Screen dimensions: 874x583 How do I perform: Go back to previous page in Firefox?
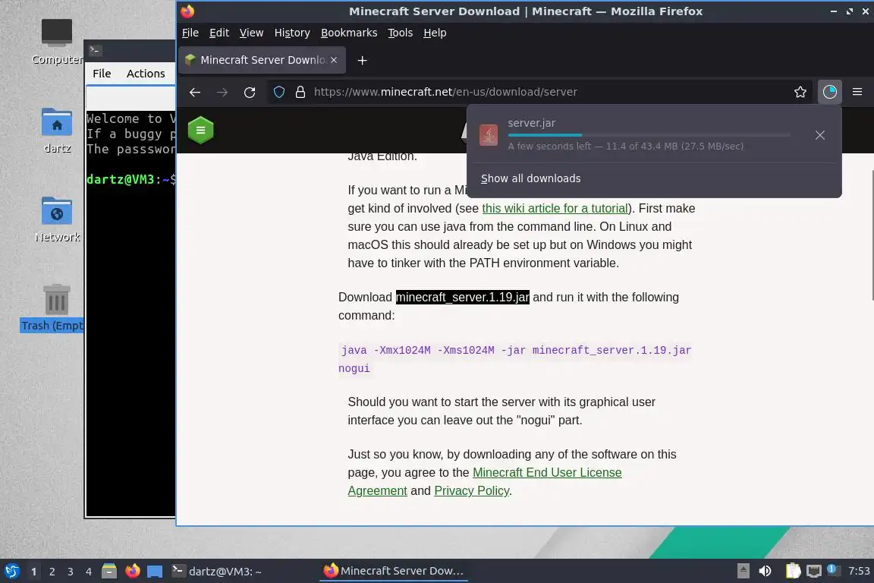(x=194, y=92)
